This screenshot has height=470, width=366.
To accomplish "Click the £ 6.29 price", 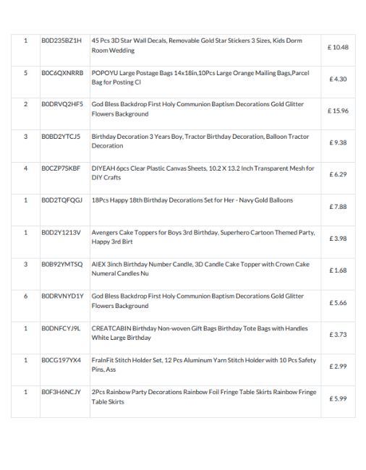I will (x=338, y=174).
